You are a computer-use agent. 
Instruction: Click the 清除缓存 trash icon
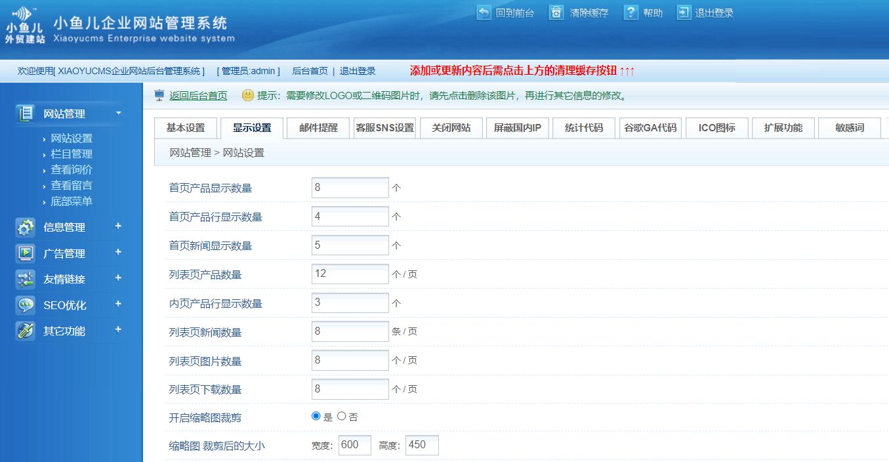(556, 12)
